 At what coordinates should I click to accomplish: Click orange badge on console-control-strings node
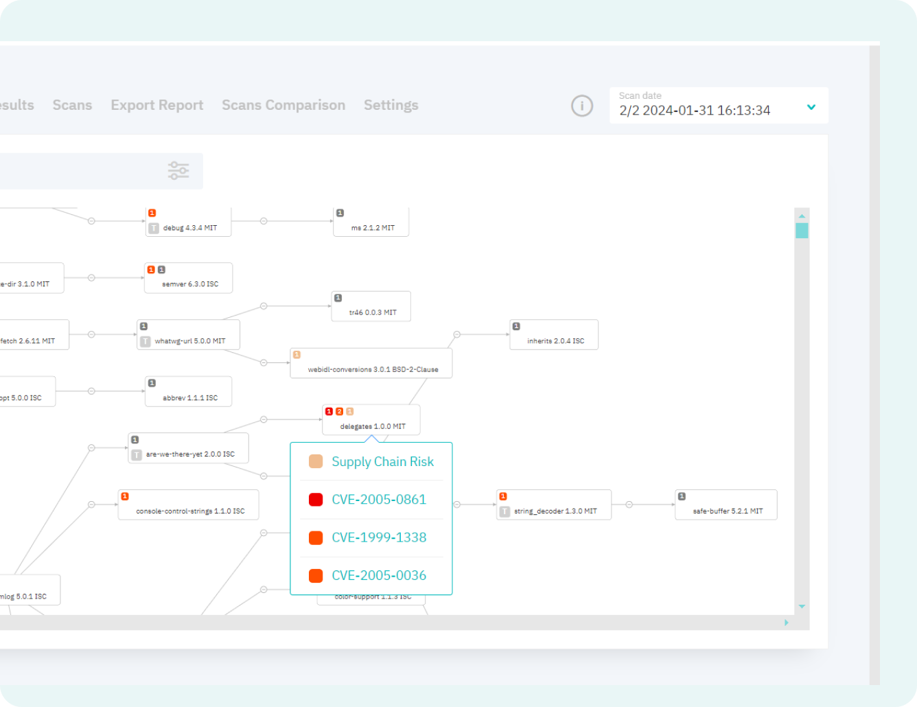coord(125,496)
